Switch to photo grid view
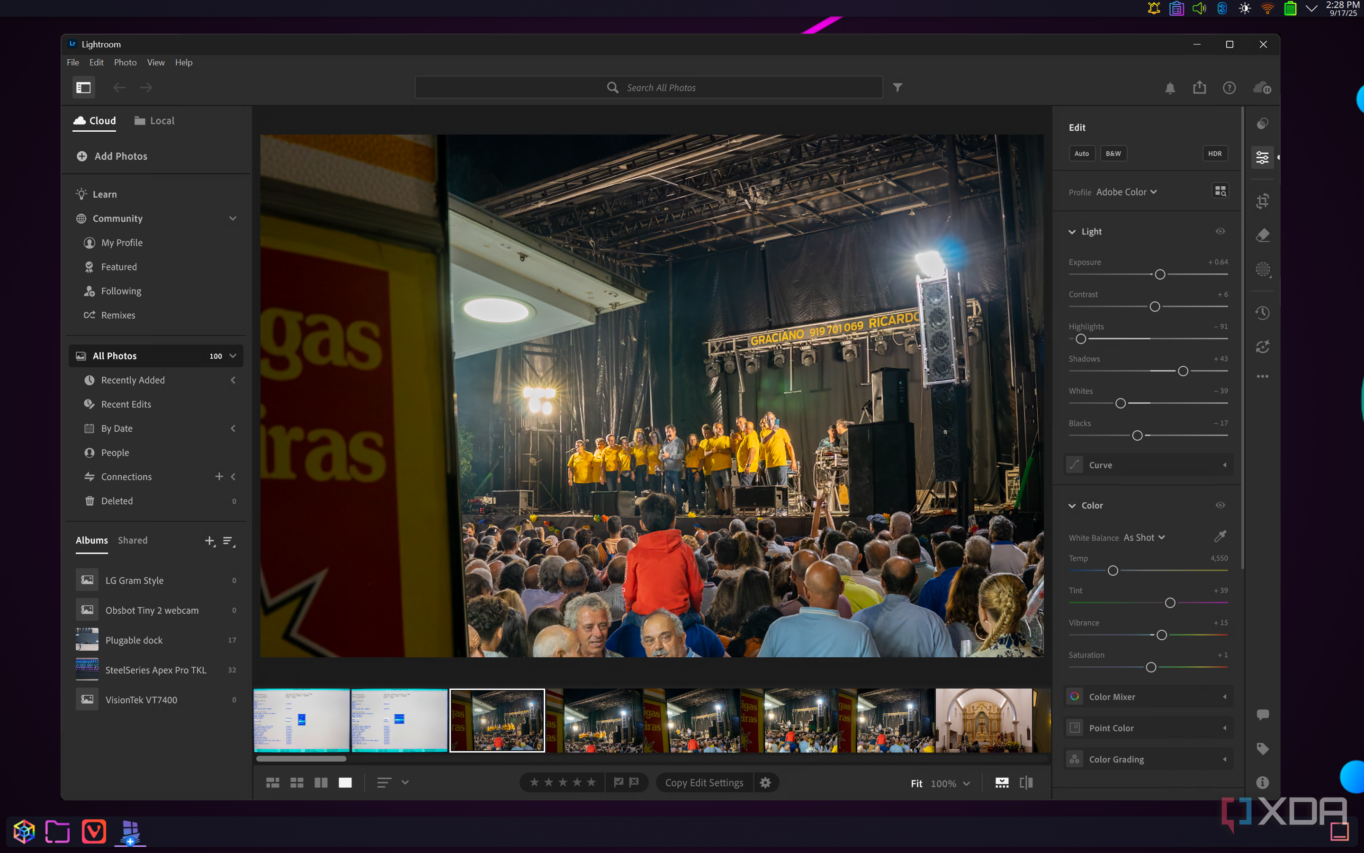Screen dimensions: 1364x853 point(273,782)
